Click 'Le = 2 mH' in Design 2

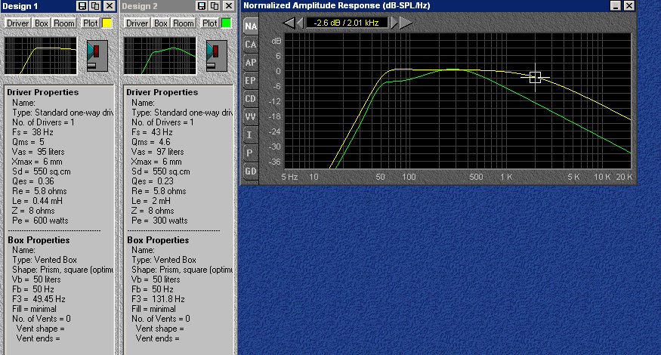(x=151, y=201)
